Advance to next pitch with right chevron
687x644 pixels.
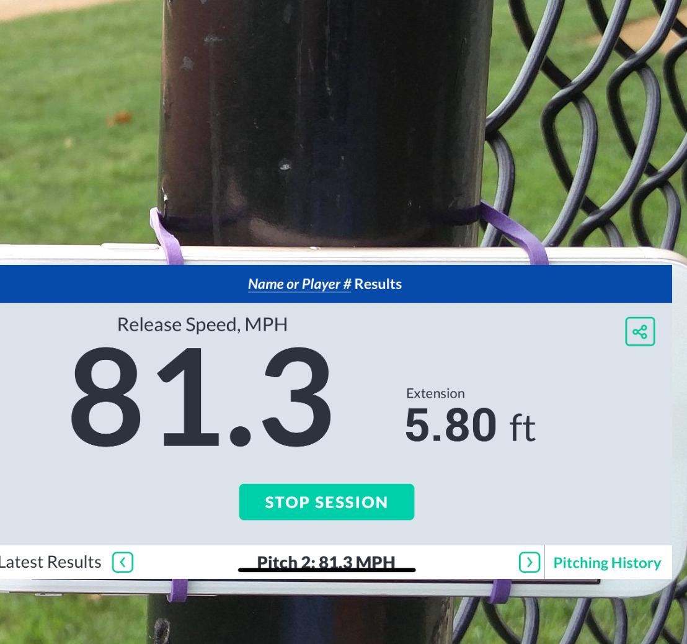click(x=530, y=562)
